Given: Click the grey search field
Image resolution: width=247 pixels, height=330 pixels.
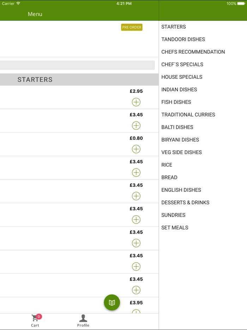Looking at the screenshot, I should click(77, 65).
